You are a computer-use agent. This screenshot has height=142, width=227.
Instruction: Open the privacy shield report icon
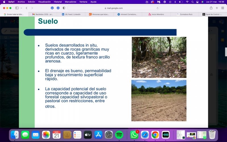pyautogui.click(x=64, y=8)
